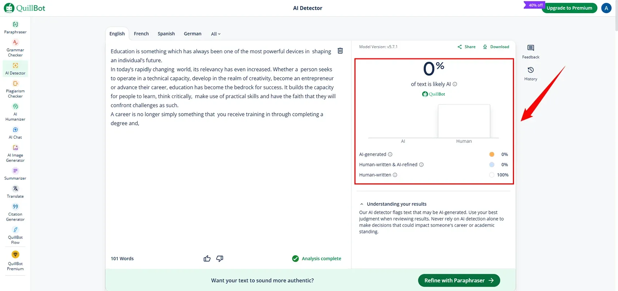The width and height of the screenshot is (618, 291).
Task: Expand the All languages dropdown
Action: [216, 34]
